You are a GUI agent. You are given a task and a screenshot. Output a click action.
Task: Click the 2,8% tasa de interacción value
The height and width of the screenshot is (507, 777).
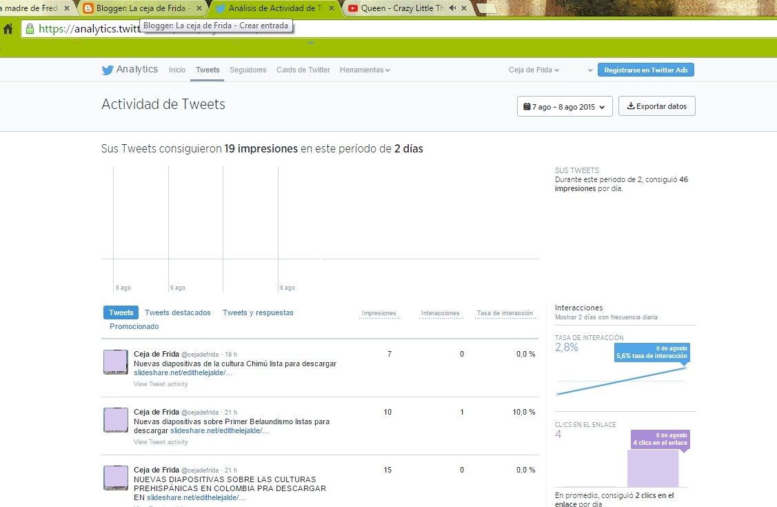pos(567,348)
